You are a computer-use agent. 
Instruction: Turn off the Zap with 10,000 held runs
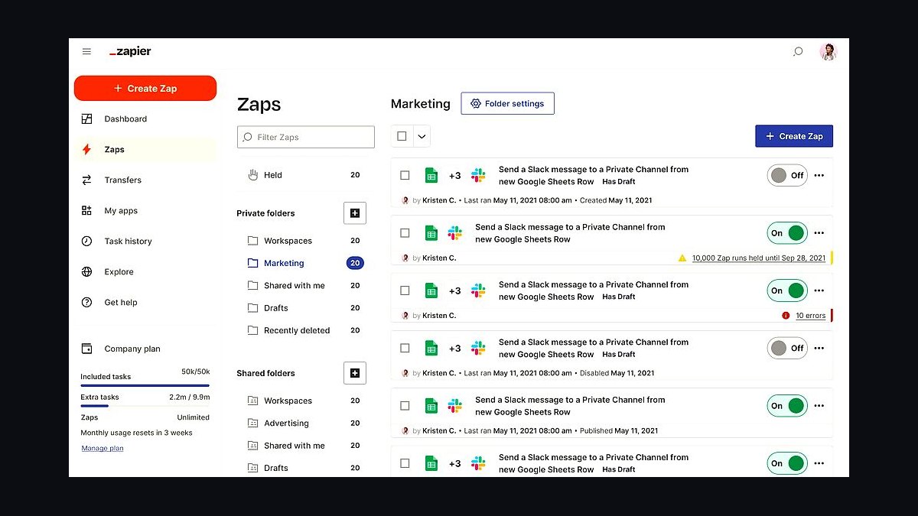(787, 232)
